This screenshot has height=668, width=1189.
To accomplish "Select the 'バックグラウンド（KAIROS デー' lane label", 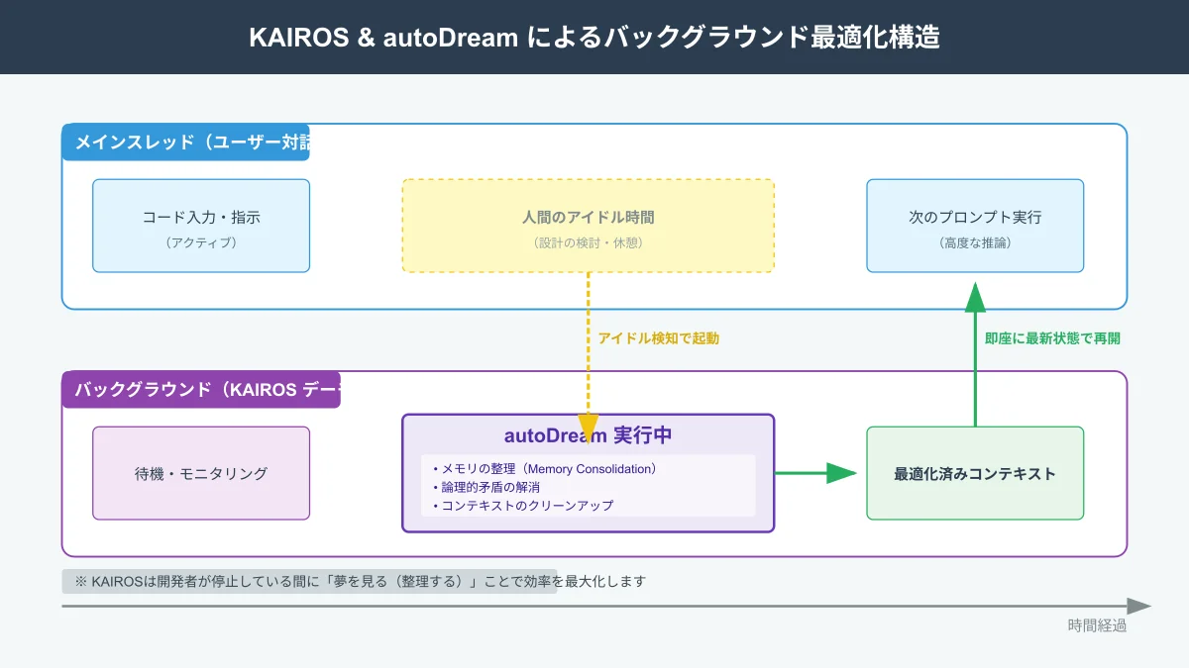I will pyautogui.click(x=201, y=390).
